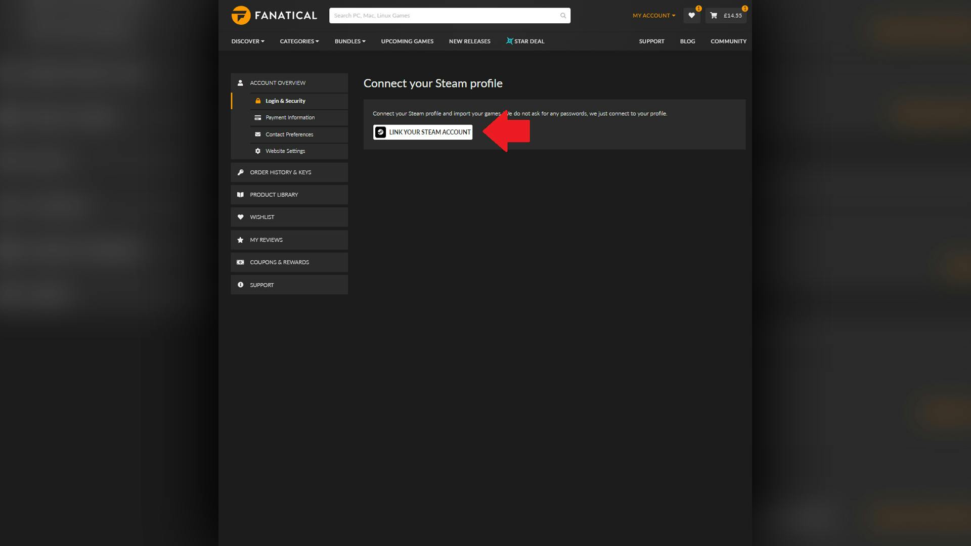Click the Steam icon on the link button

(380, 132)
